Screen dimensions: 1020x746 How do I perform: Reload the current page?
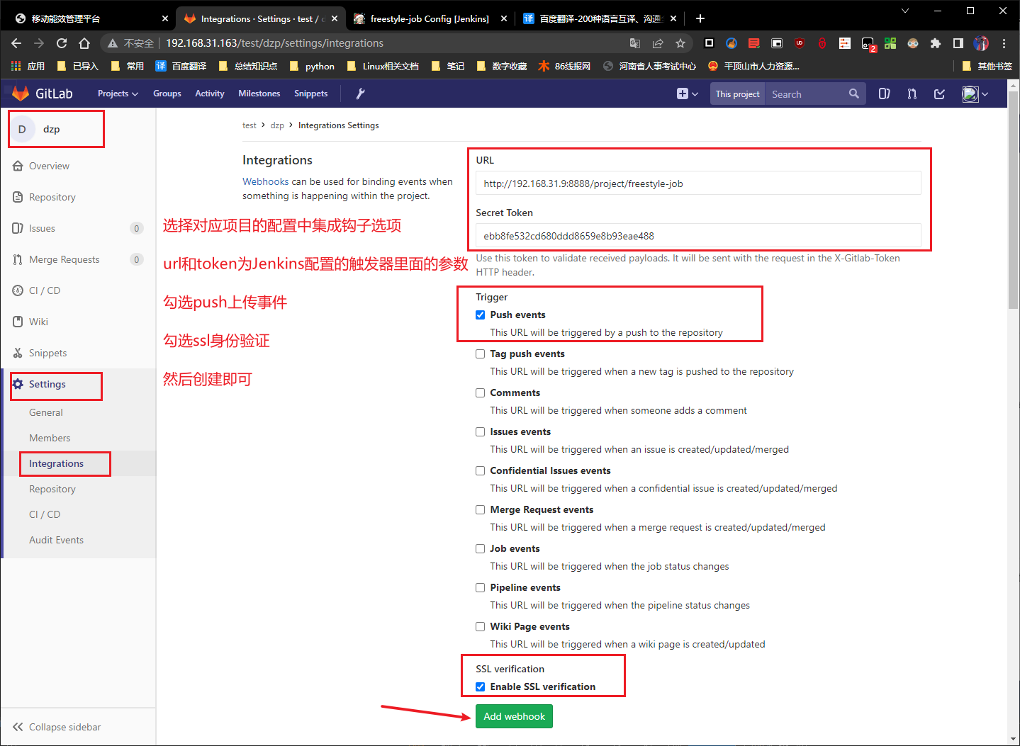(x=62, y=43)
